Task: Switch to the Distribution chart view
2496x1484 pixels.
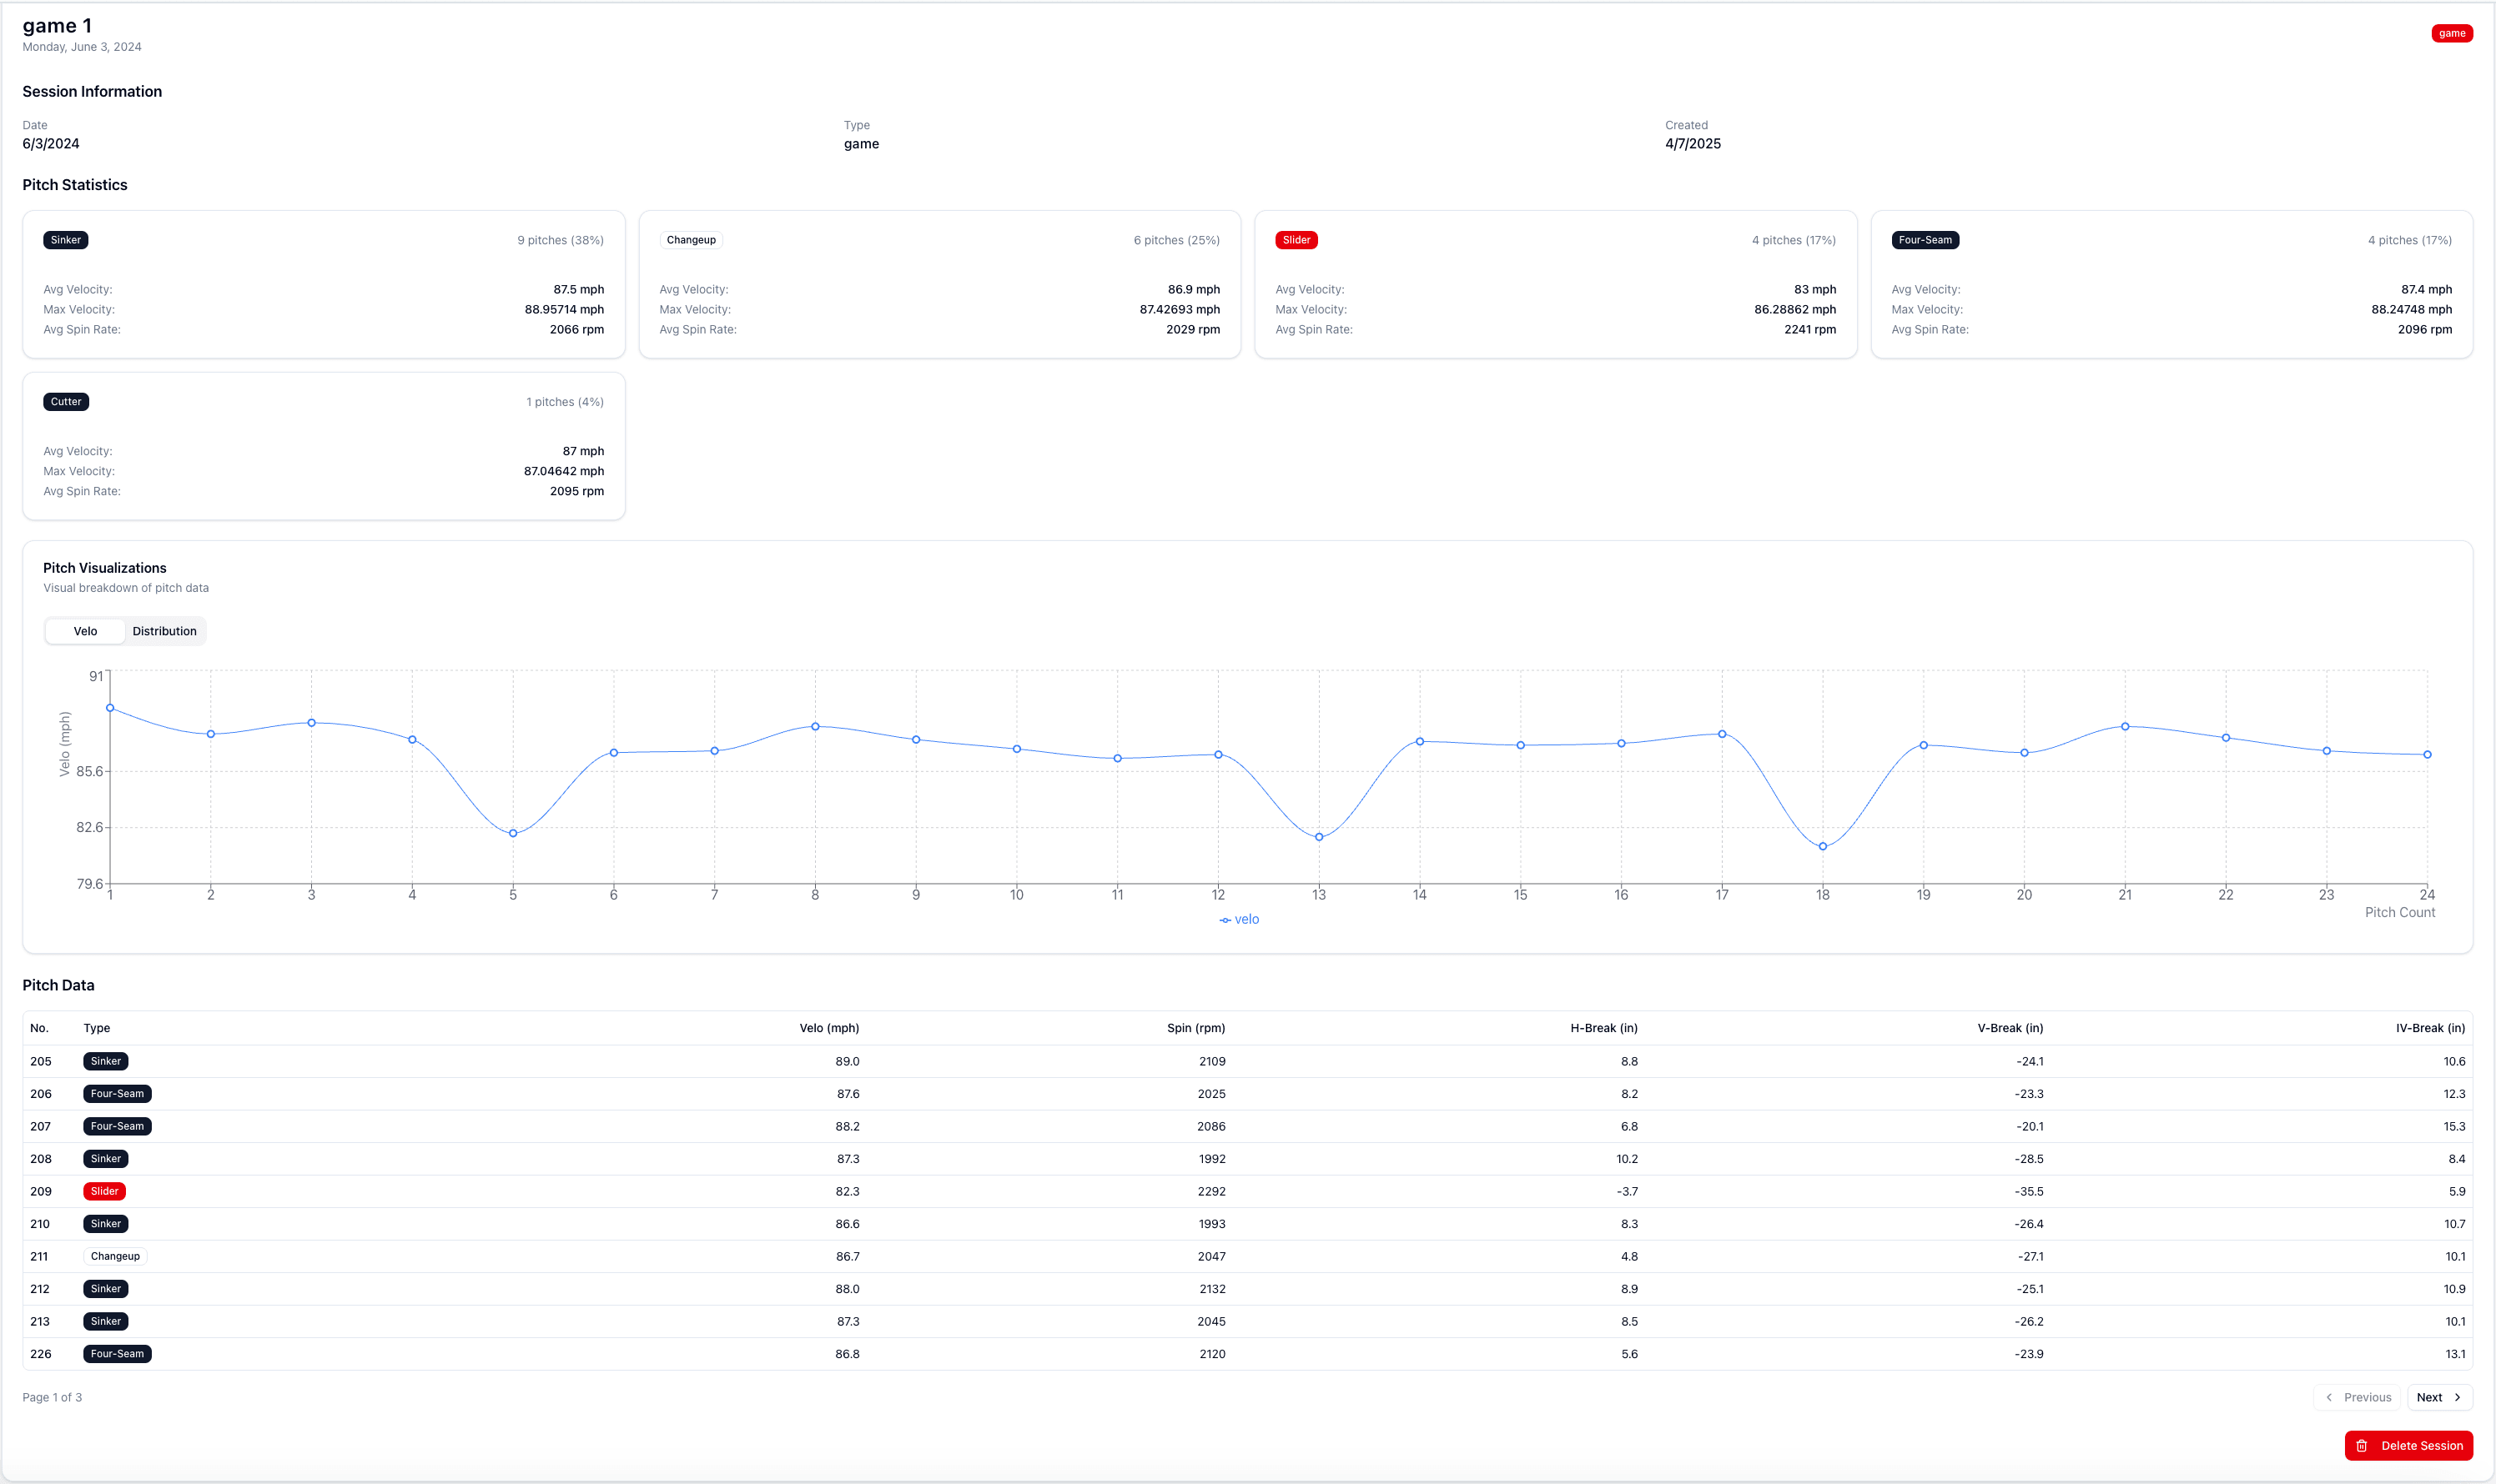Action: pyautogui.click(x=164, y=631)
